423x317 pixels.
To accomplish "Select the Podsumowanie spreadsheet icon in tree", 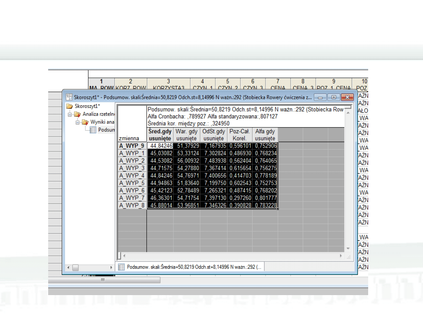I will tap(93, 130).
